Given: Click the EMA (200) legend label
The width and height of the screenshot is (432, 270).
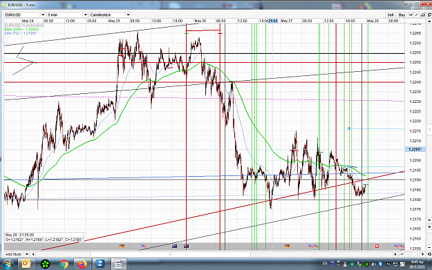Looking at the screenshot, I should [x=21, y=29].
